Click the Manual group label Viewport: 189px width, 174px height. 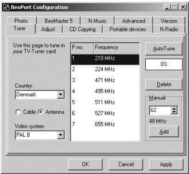(x=157, y=98)
